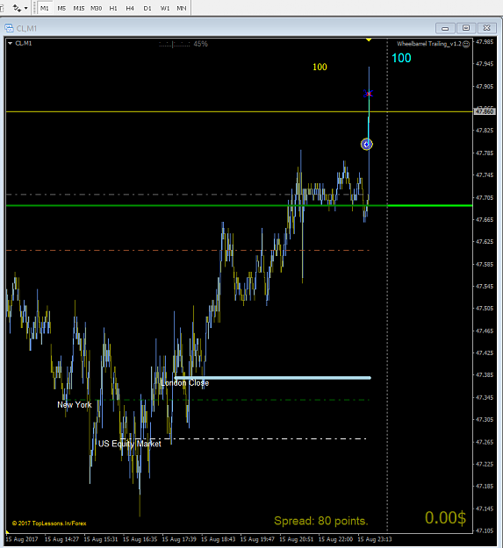The image size is (503, 548).
Task: Click the London Close label
Action: point(184,383)
